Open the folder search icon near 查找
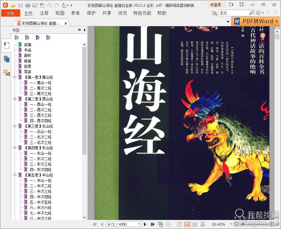Screen dimensions: 281x229 tap(214, 13)
